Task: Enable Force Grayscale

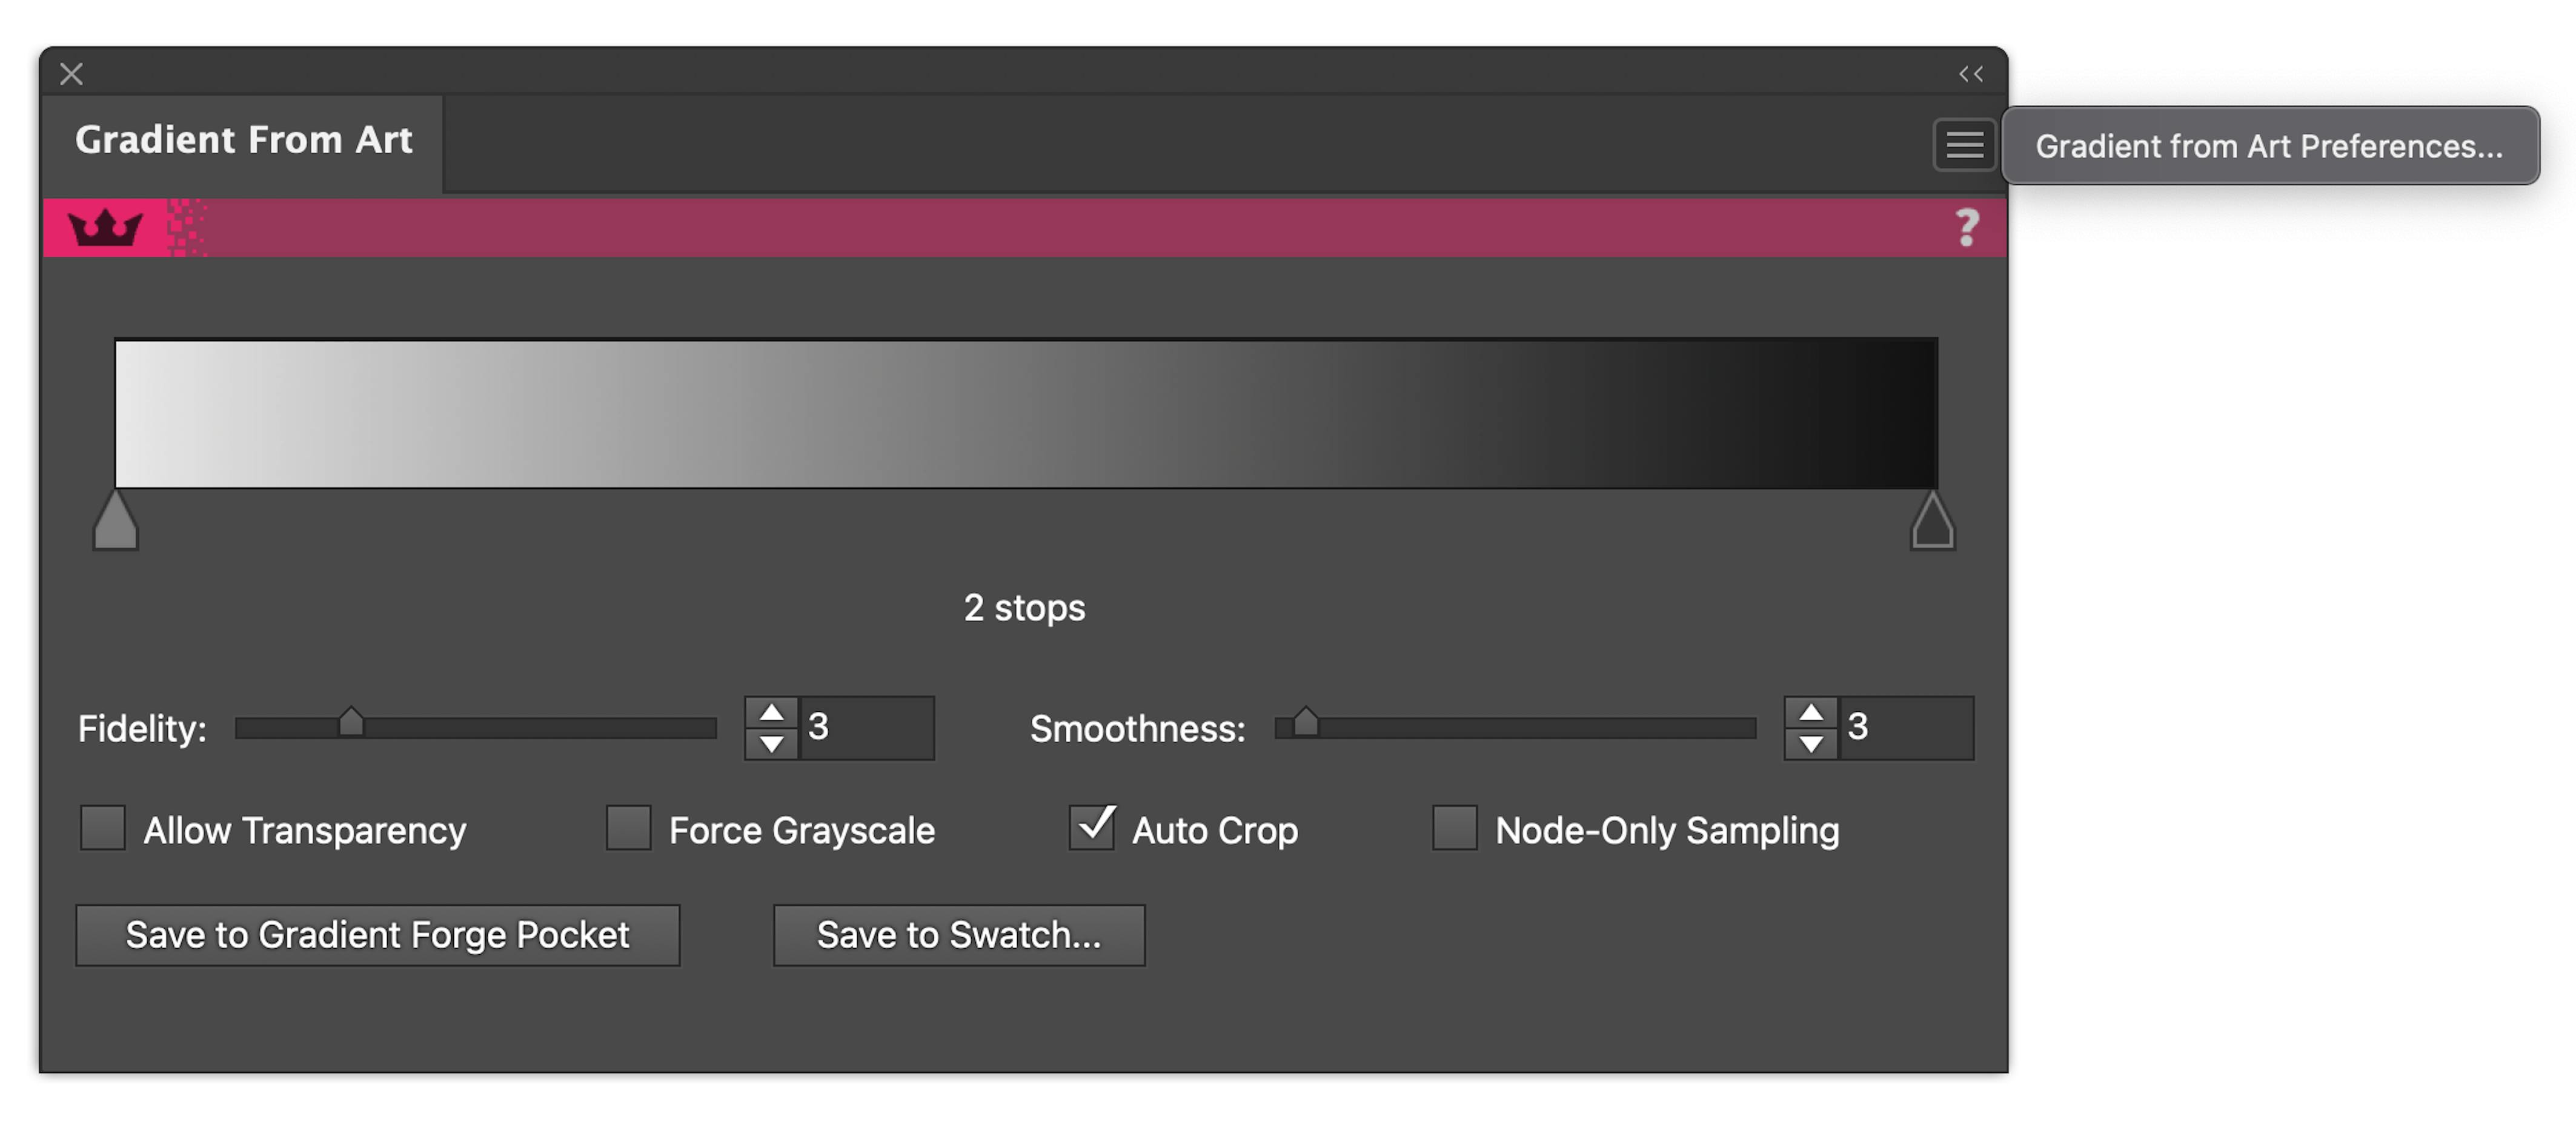Action: (629, 829)
